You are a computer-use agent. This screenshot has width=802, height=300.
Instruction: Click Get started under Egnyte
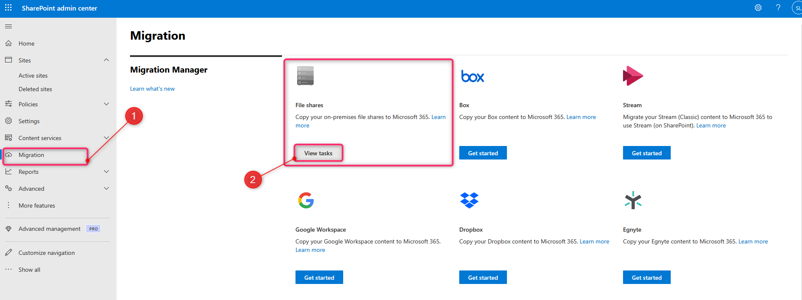pos(647,277)
